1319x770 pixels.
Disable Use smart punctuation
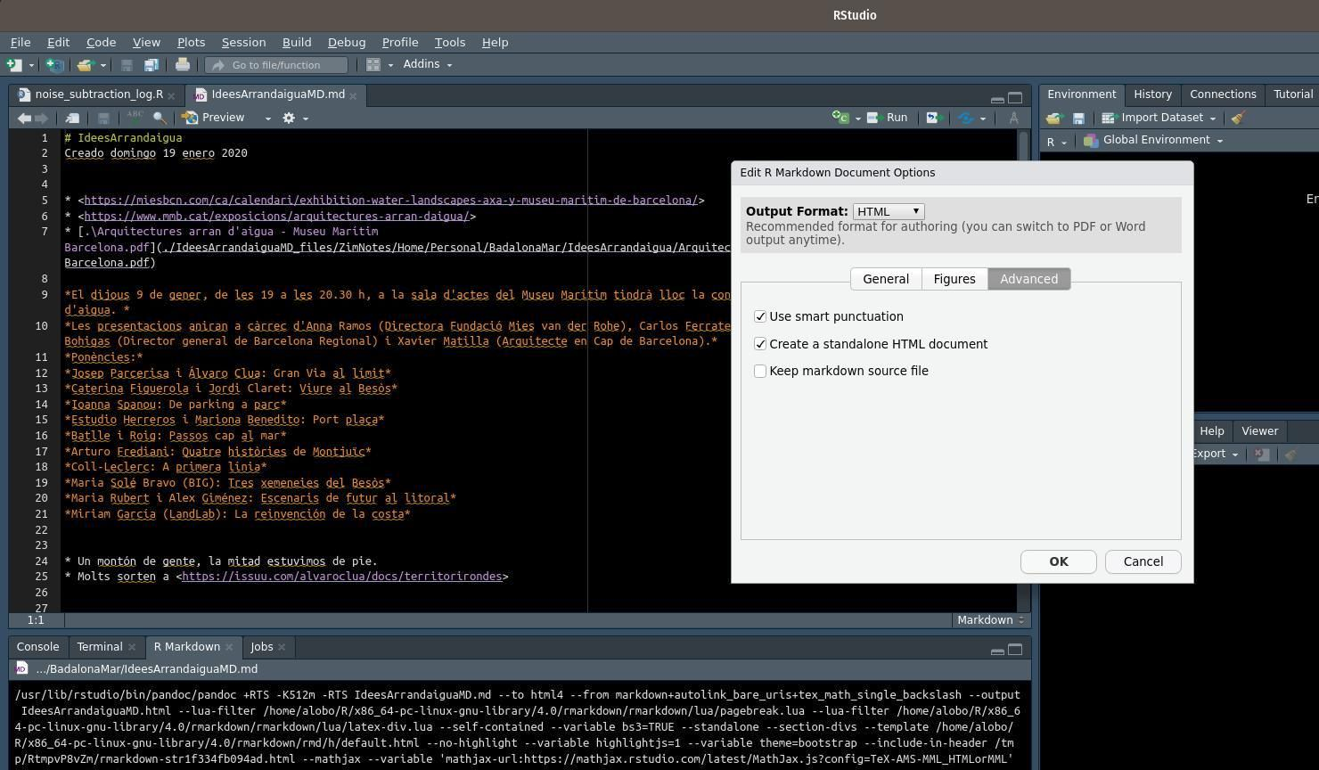[x=760, y=316]
